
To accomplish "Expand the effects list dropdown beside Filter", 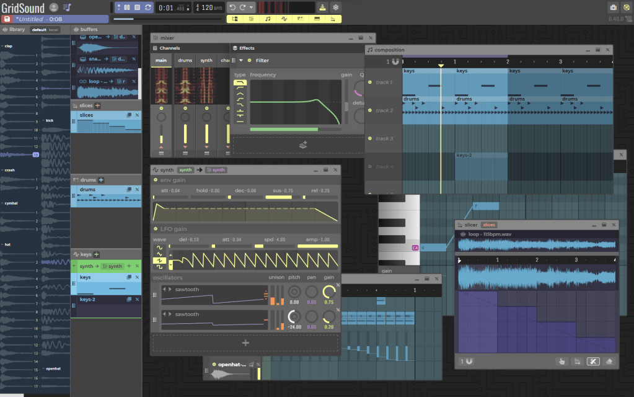I will coord(241,61).
